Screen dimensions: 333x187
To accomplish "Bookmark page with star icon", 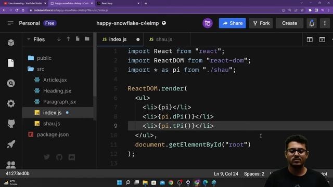I will (x=302, y=10).
